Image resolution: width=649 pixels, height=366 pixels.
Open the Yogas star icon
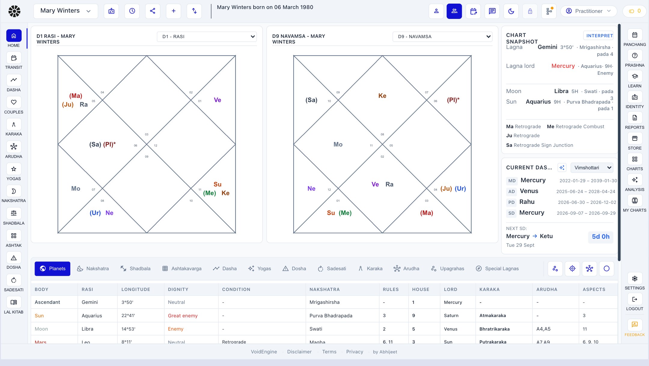[14, 169]
